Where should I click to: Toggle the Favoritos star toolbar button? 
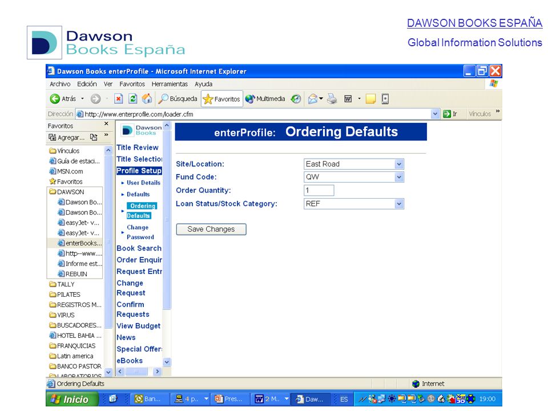221,99
